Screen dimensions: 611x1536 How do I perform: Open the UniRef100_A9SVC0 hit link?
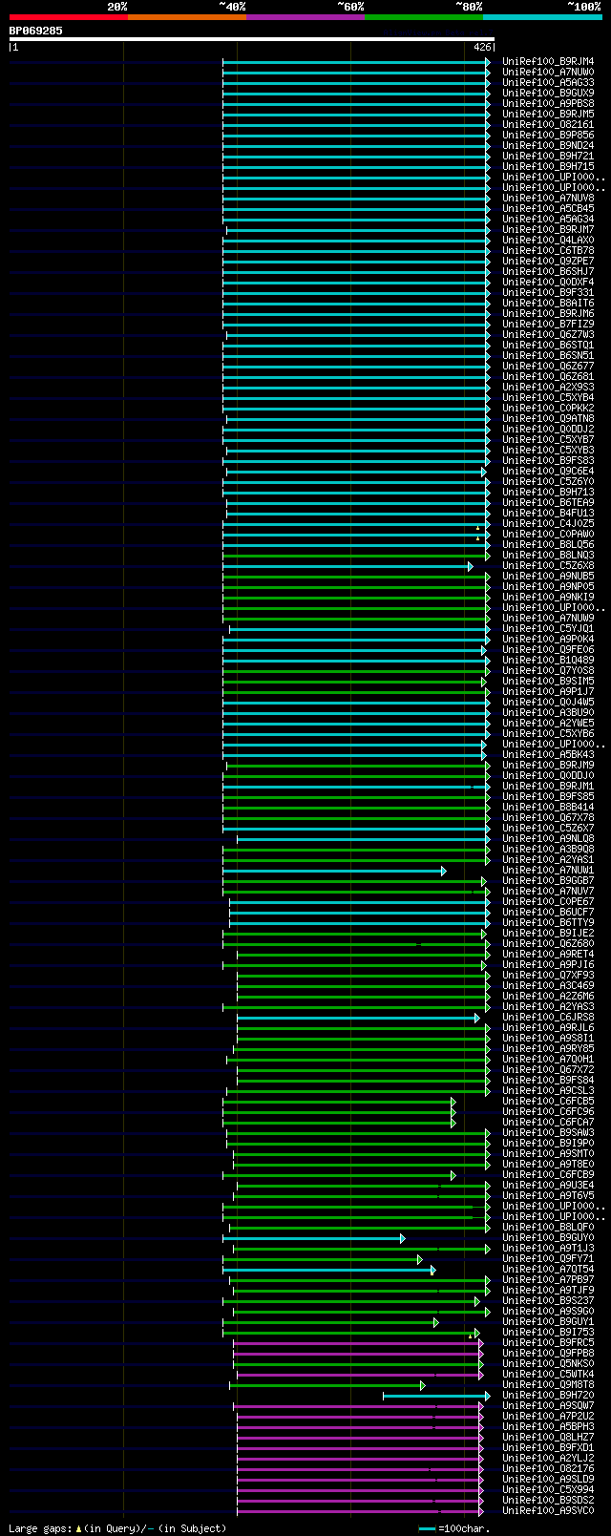548,1510
